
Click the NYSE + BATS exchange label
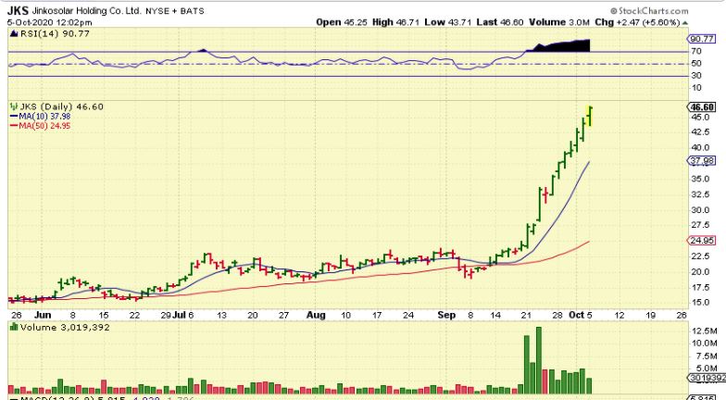[174, 11]
